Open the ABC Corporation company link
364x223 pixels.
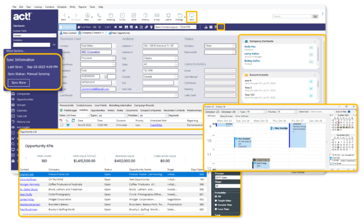pos(90,52)
